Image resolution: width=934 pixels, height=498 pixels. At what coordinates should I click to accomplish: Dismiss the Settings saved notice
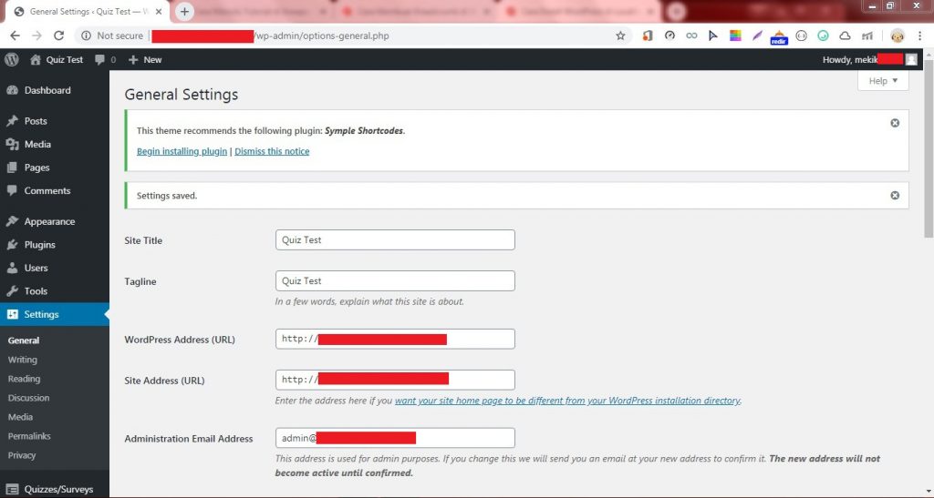tap(895, 196)
